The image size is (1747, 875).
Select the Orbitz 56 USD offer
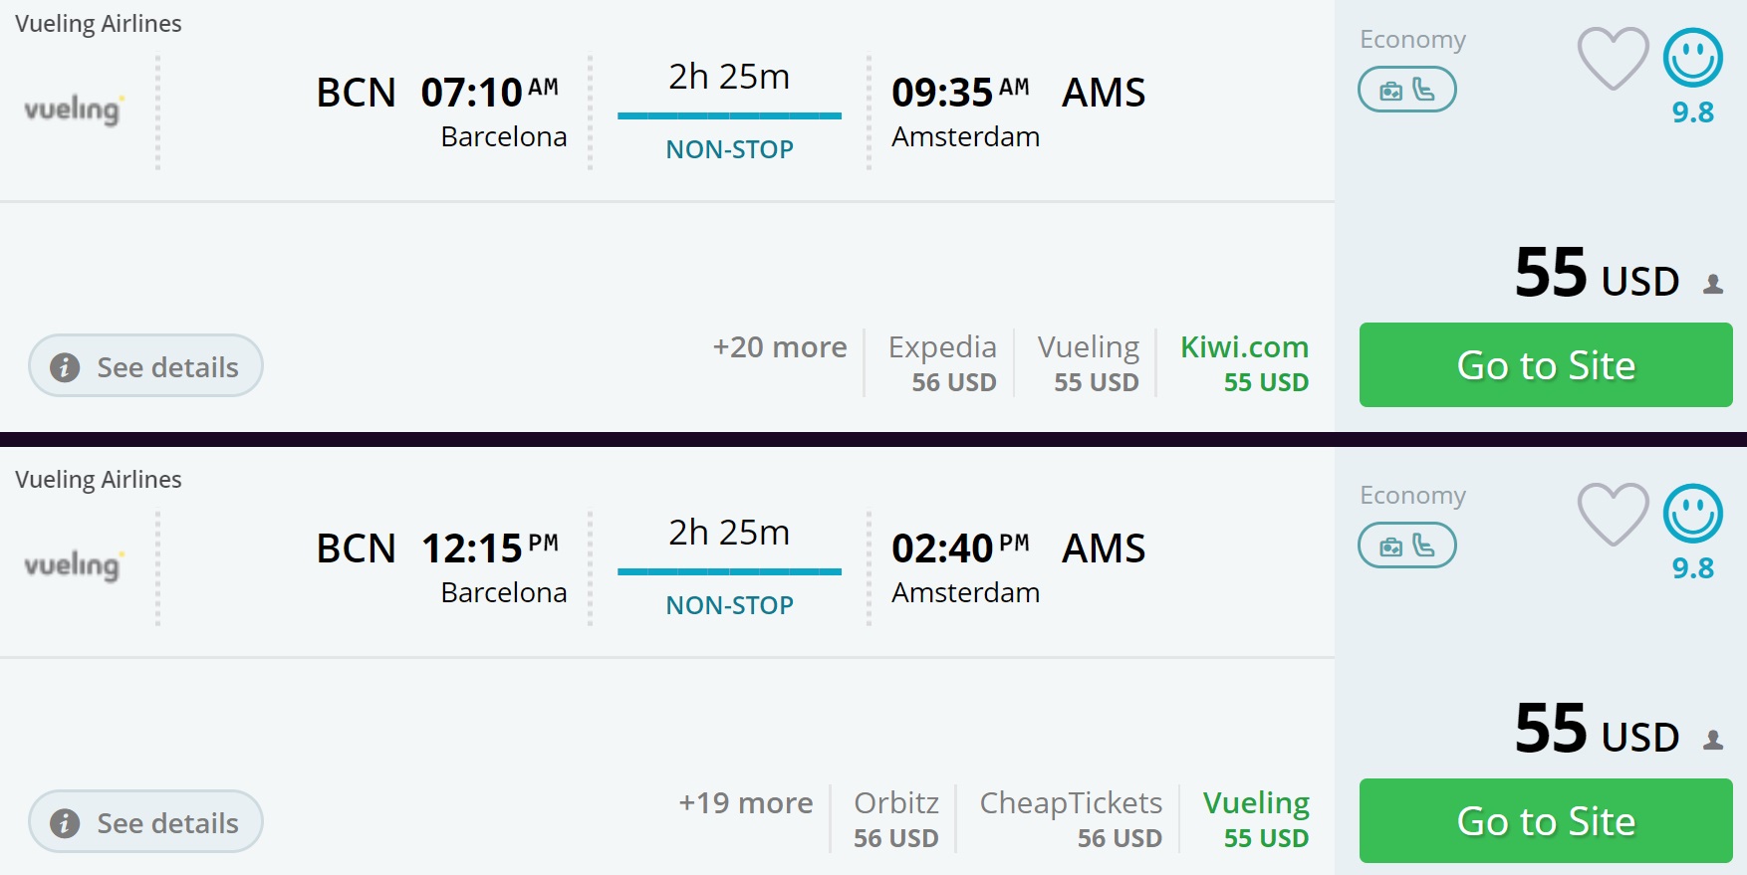[x=895, y=819]
